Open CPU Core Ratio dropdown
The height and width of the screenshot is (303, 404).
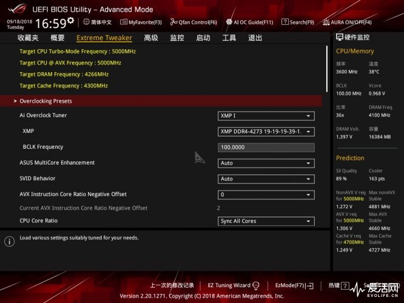266,221
